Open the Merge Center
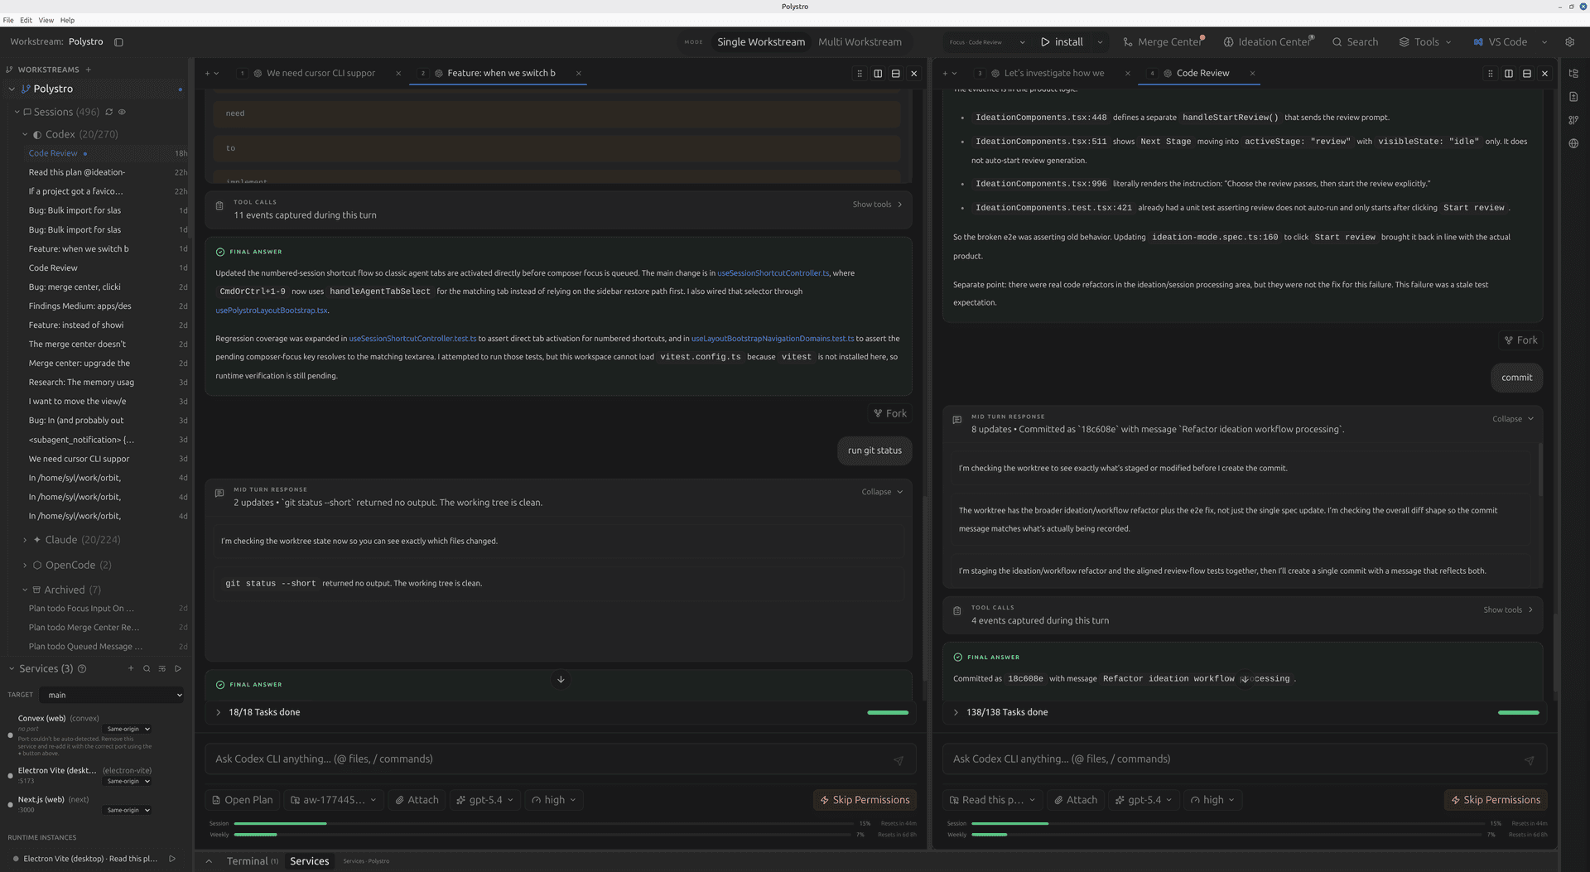 tap(1163, 41)
